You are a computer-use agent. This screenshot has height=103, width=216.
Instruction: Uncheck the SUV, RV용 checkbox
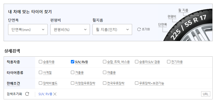click(x=72, y=62)
